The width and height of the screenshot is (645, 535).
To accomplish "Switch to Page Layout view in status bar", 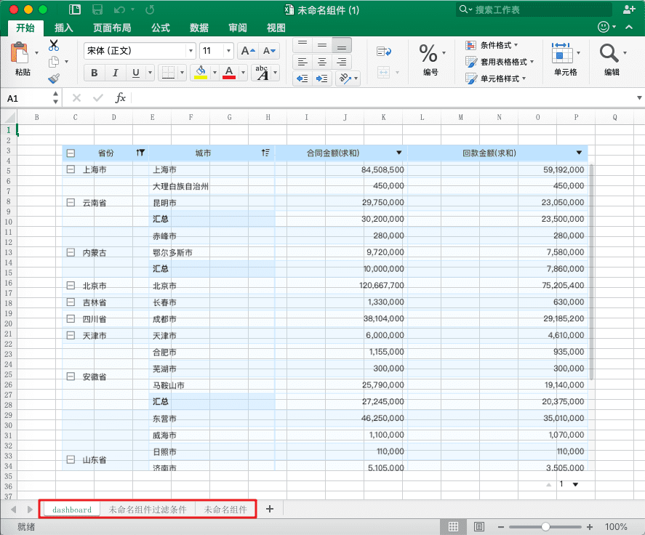I will coord(479,526).
